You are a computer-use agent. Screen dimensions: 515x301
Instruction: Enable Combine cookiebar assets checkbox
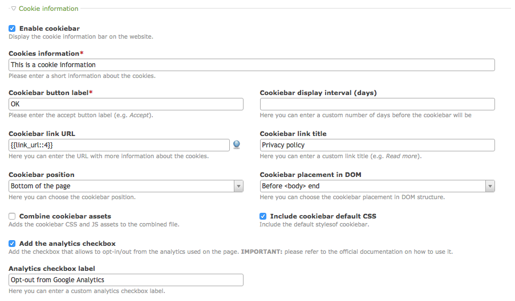12,216
